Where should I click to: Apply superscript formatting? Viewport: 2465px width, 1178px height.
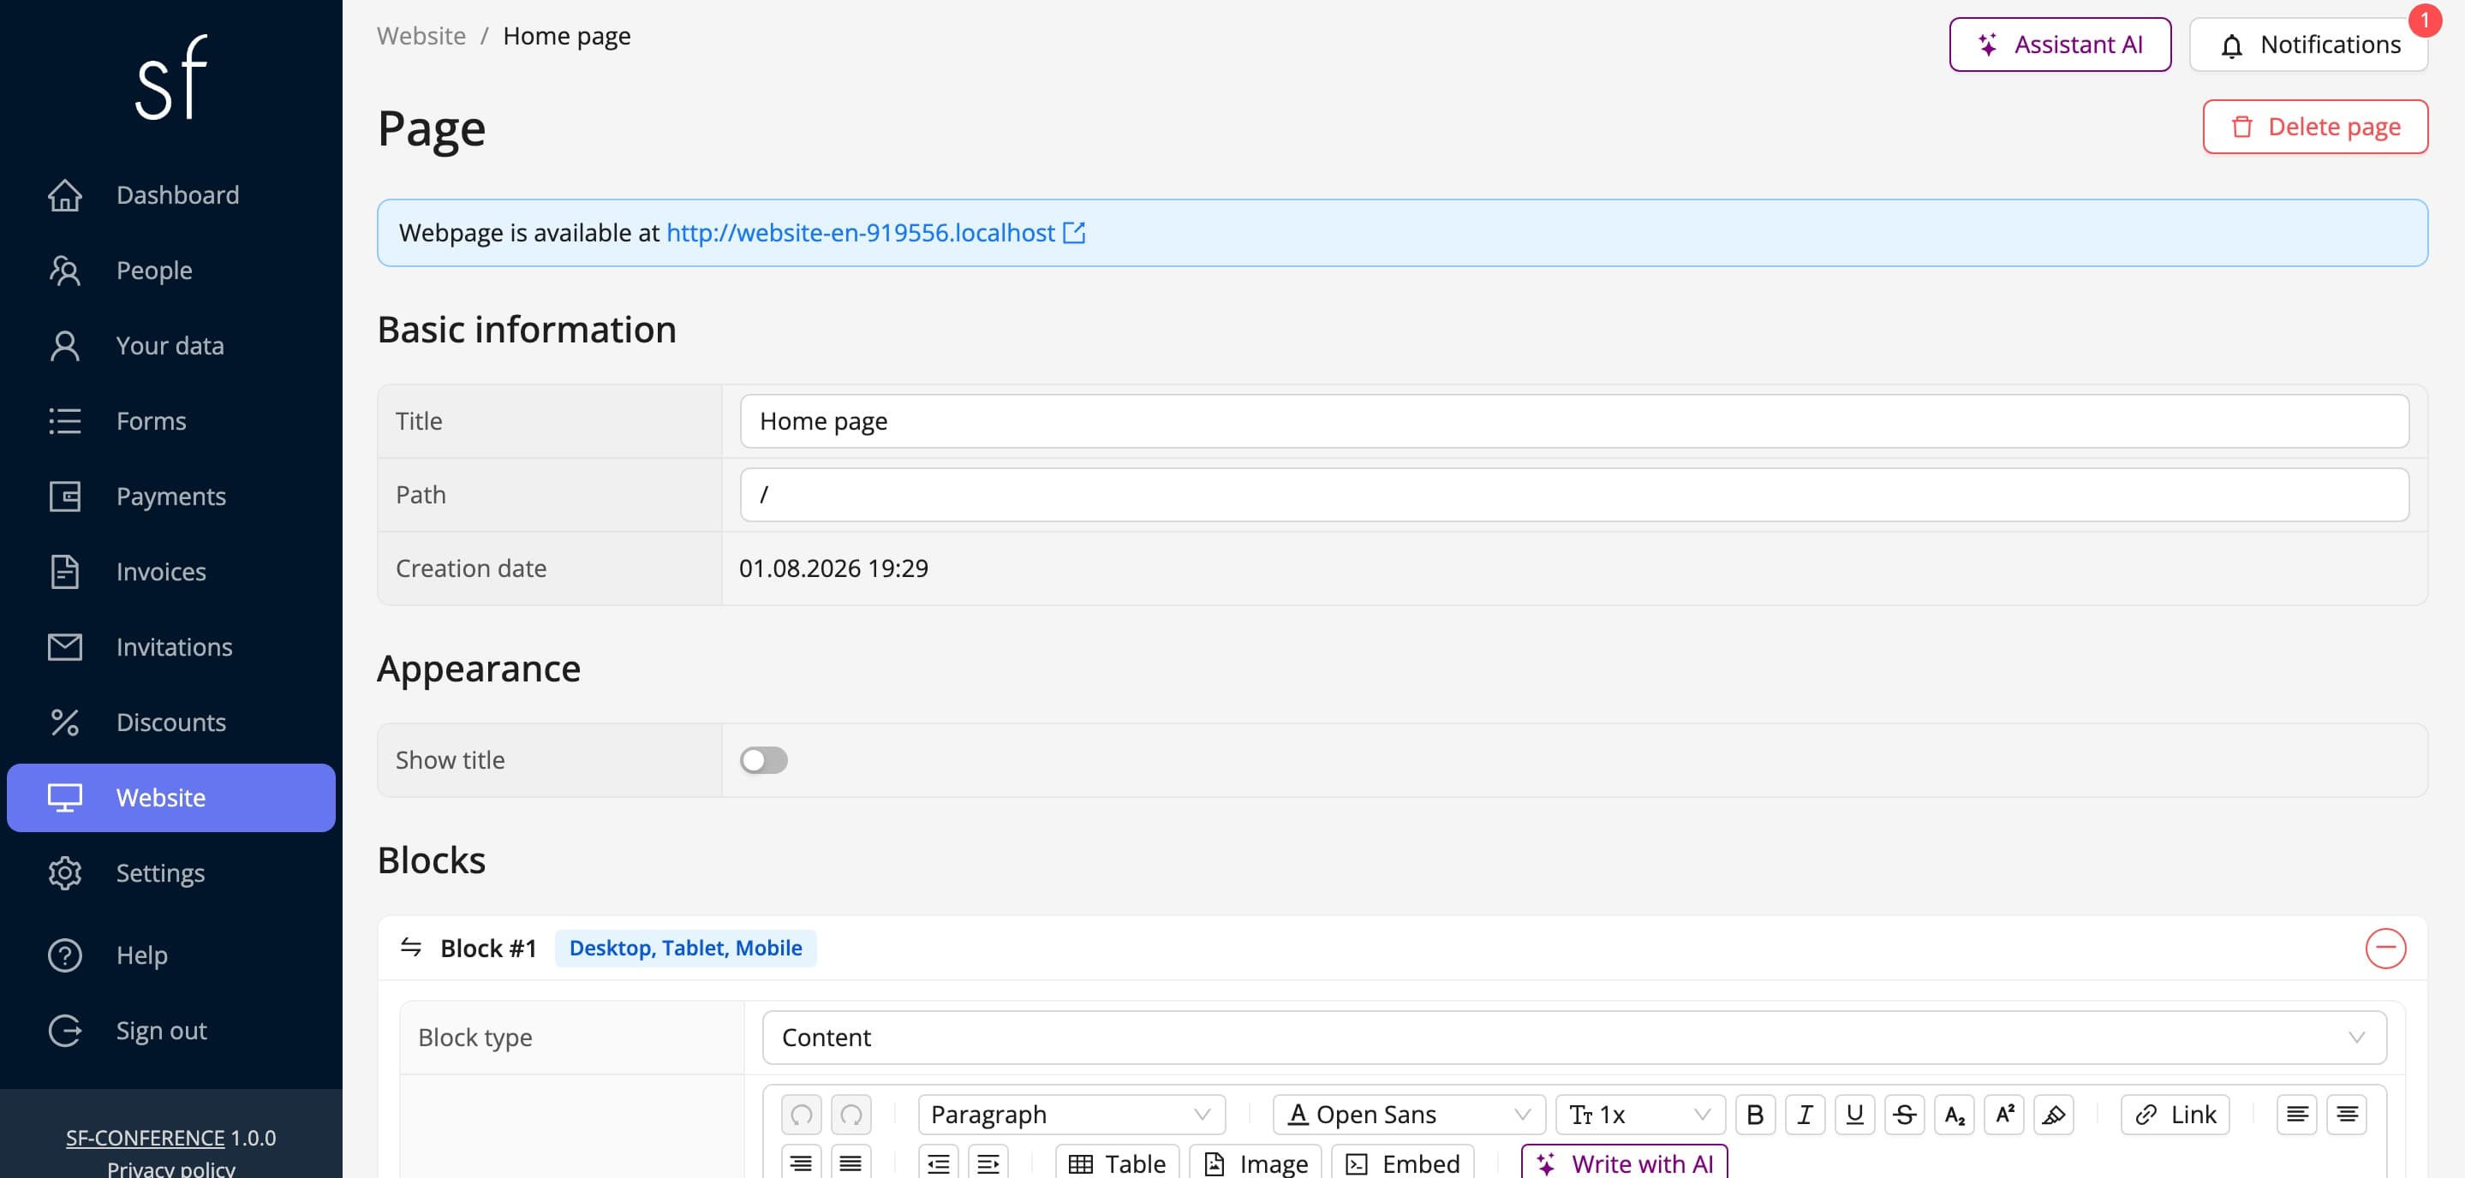coord(2003,1114)
